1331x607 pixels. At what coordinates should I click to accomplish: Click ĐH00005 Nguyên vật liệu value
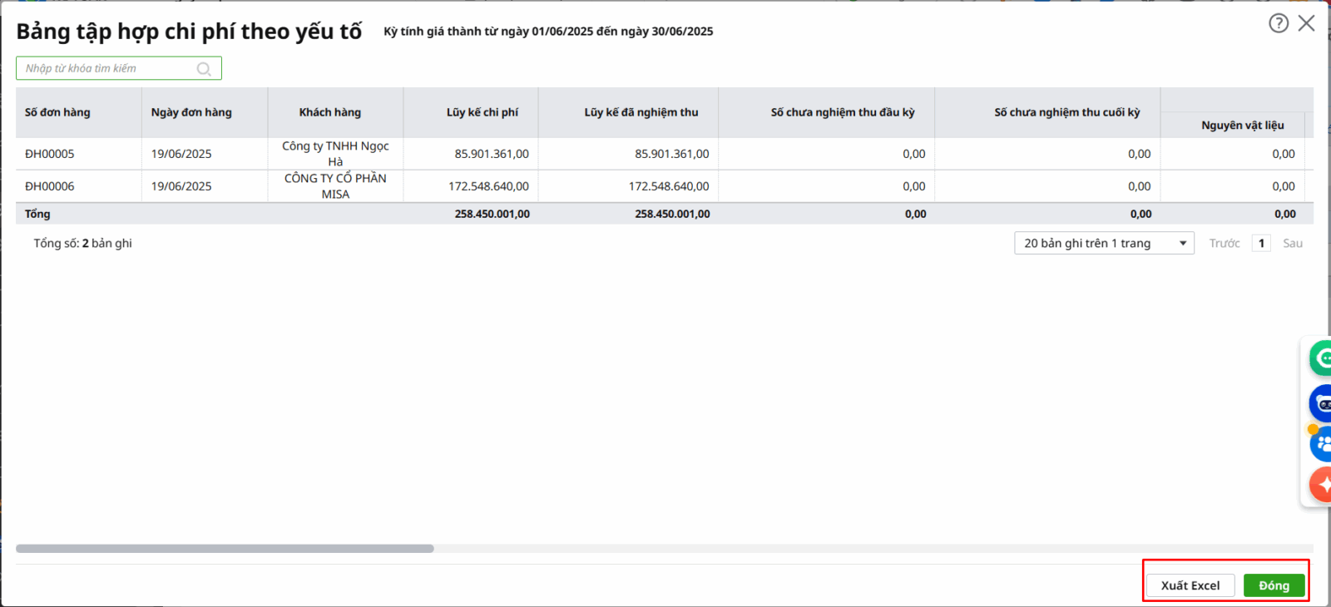(1284, 154)
